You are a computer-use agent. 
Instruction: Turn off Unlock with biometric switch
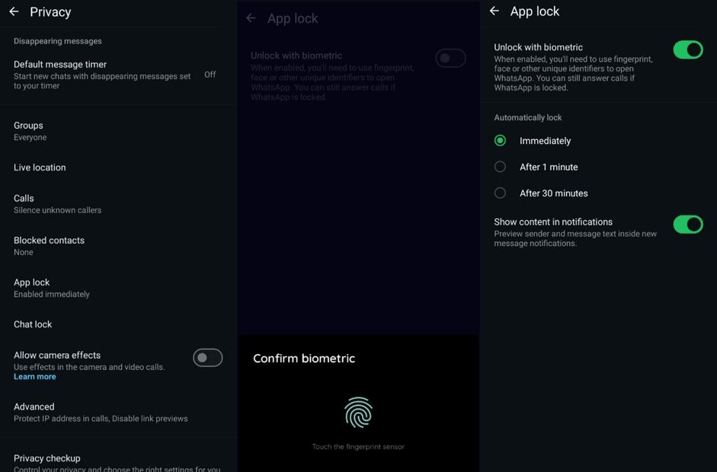coord(687,50)
